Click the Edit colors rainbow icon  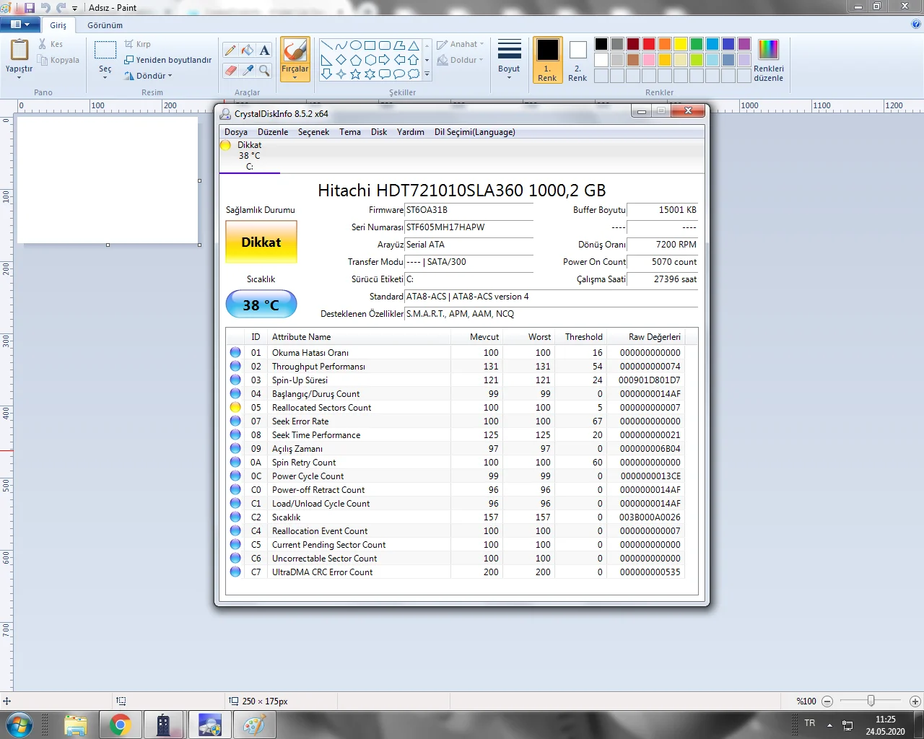768,50
